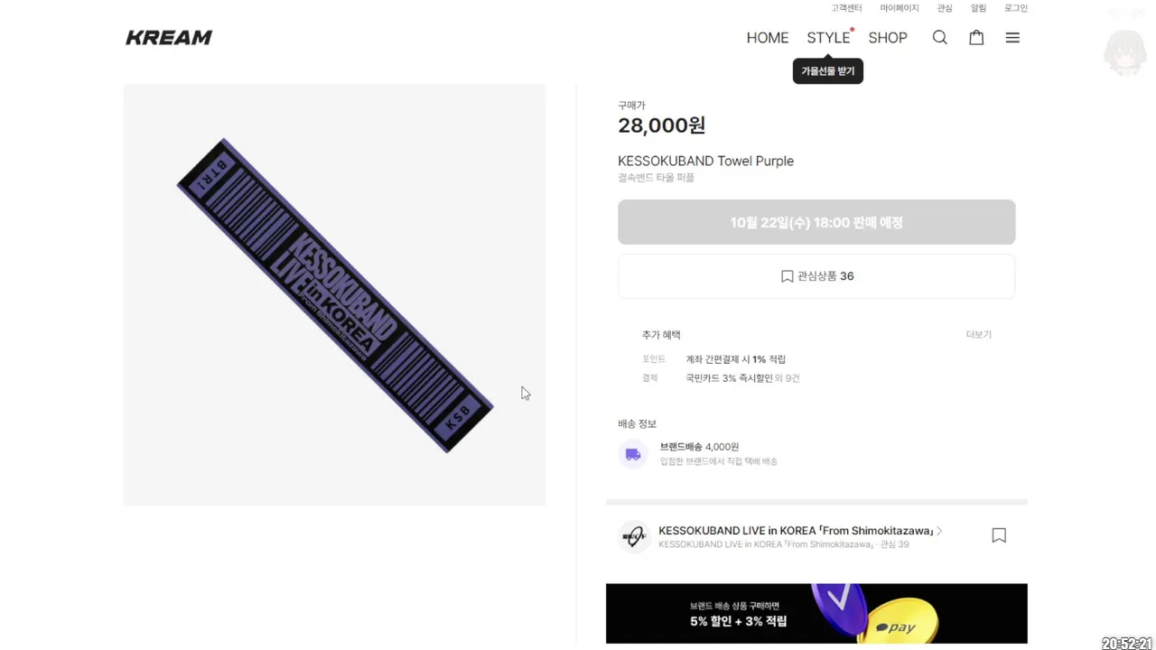The image size is (1156, 650).
Task: Click the KREAM logo
Action: pos(169,38)
